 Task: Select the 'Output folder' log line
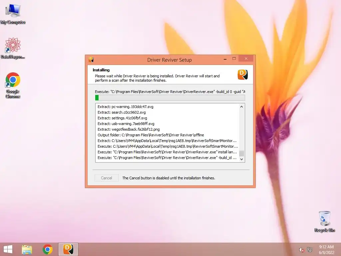coord(151,135)
